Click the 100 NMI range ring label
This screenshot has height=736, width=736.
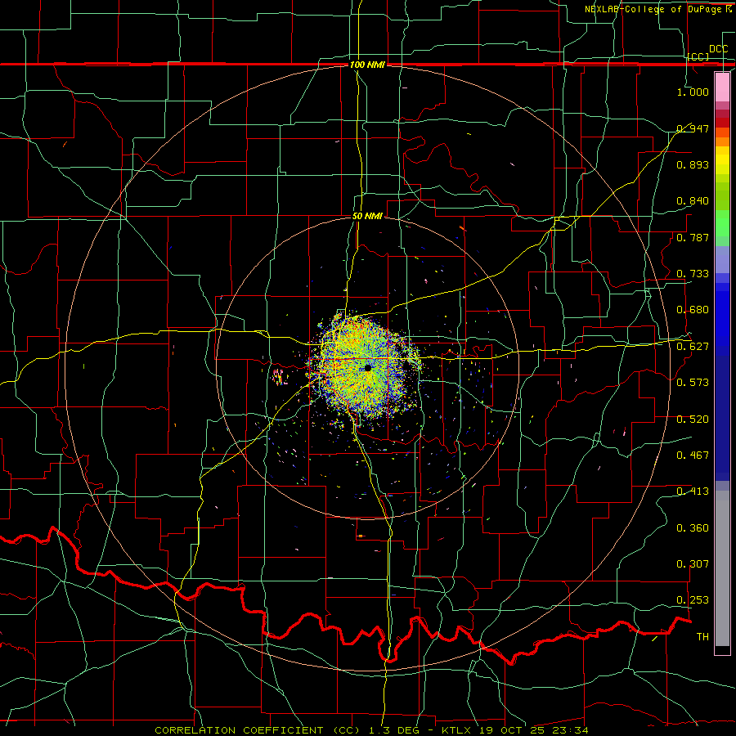367,65
